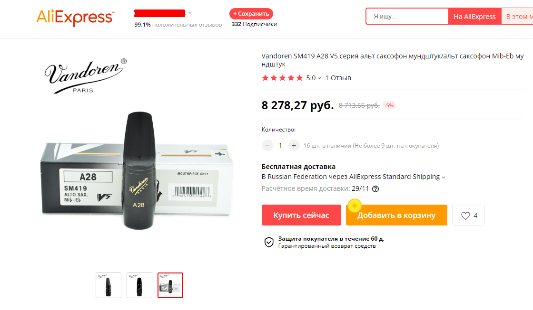The height and width of the screenshot is (310, 533).
Task: Click the buyer protection shield icon
Action: pos(269,242)
